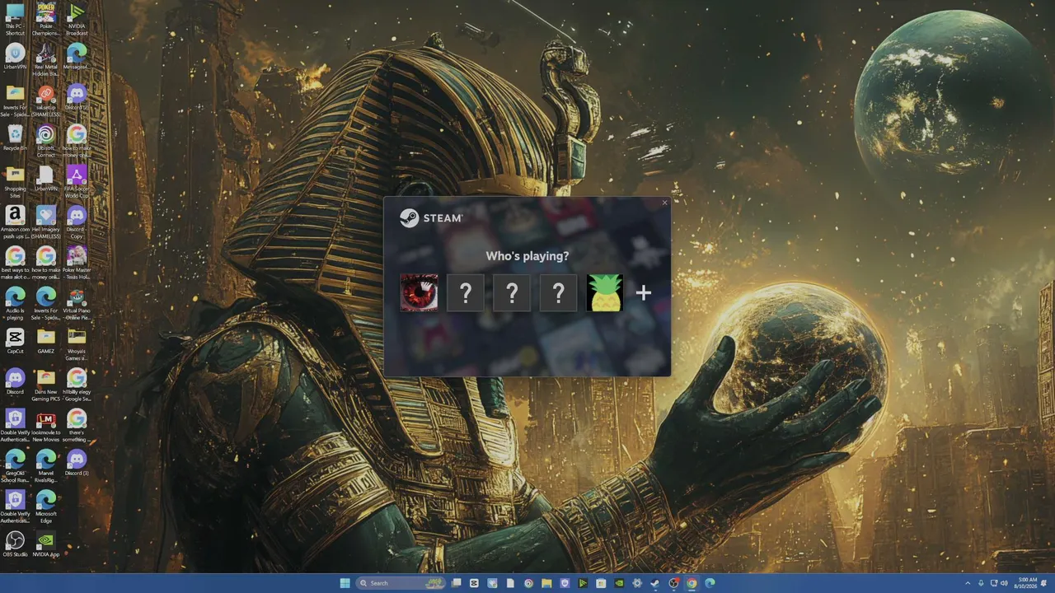Open Marvel Rivals Edge shortcut
This screenshot has width=1055, height=593.
tap(46, 465)
